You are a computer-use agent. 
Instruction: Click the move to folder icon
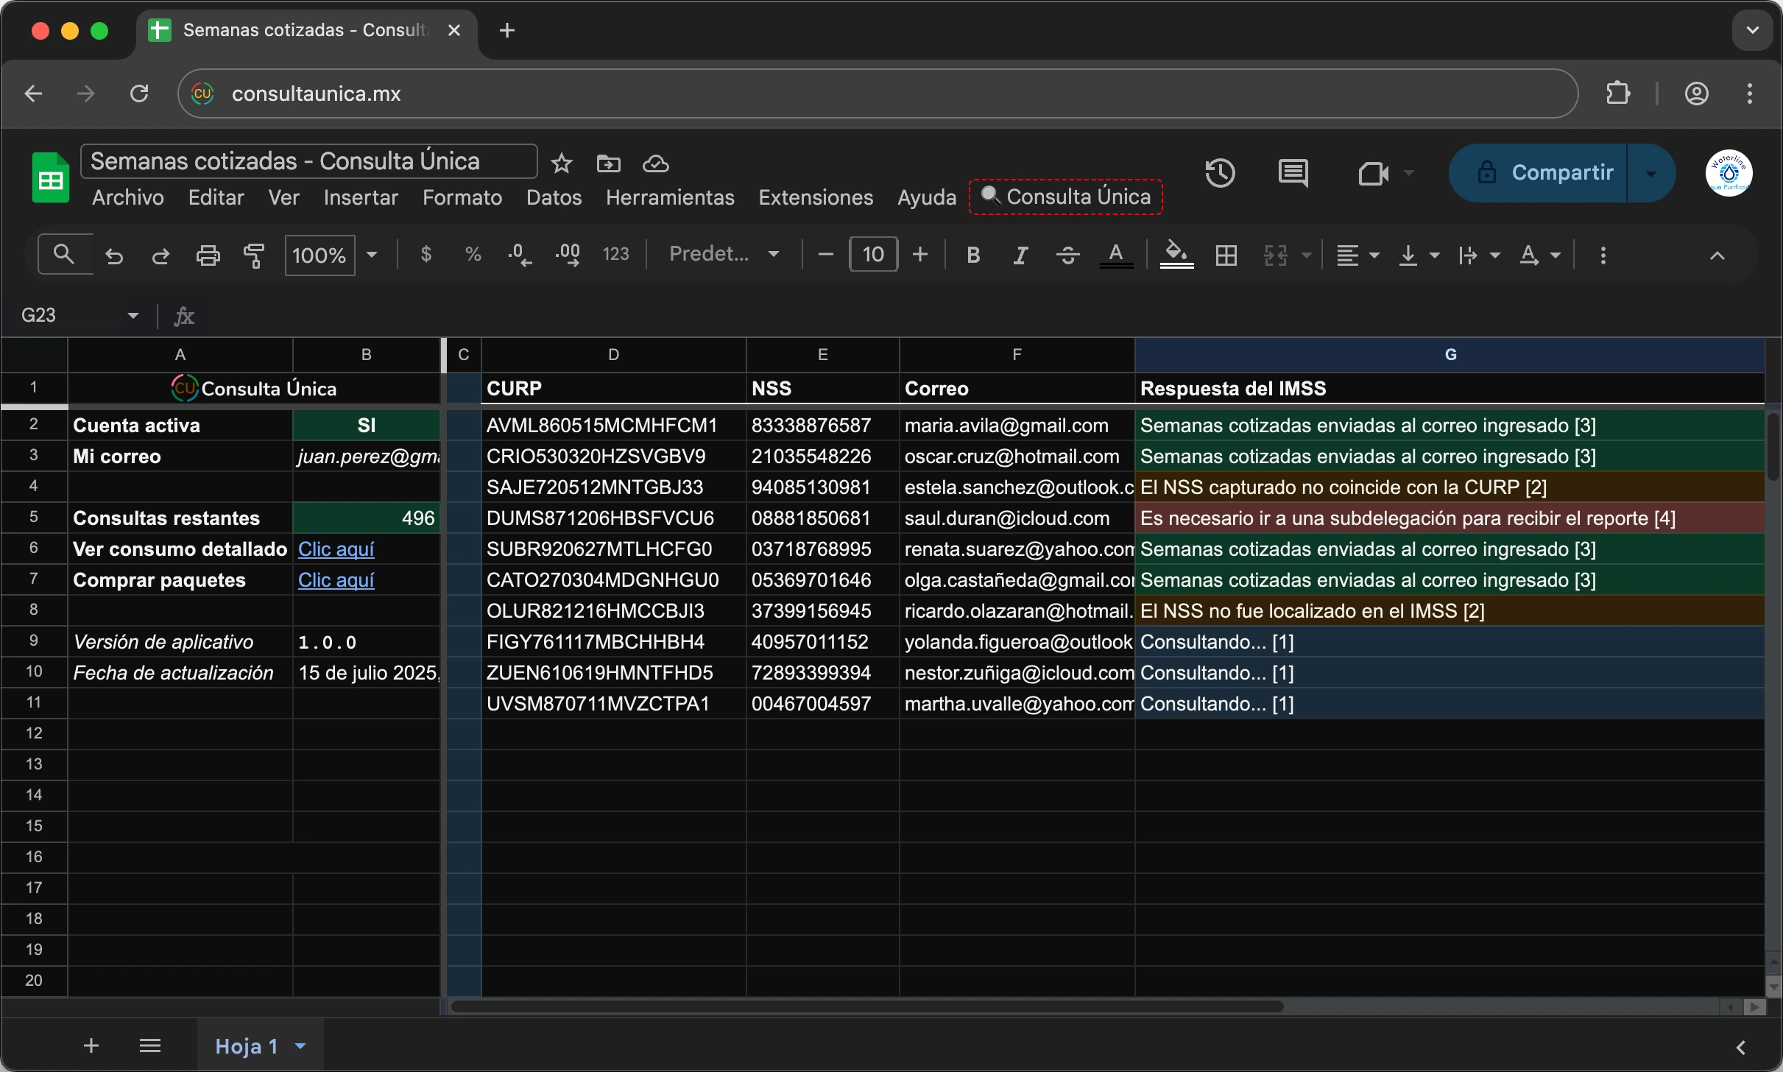pos(608,163)
